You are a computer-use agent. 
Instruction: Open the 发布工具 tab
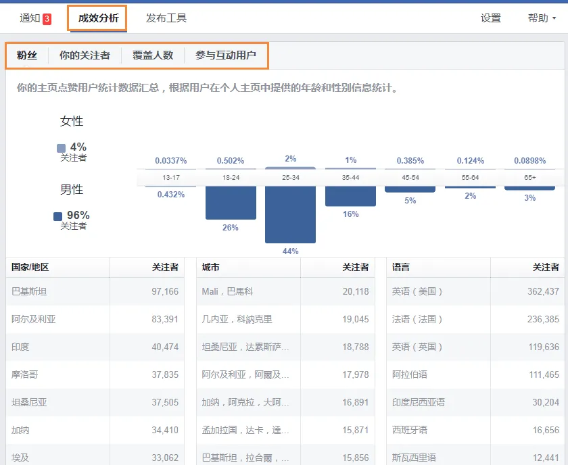point(166,18)
